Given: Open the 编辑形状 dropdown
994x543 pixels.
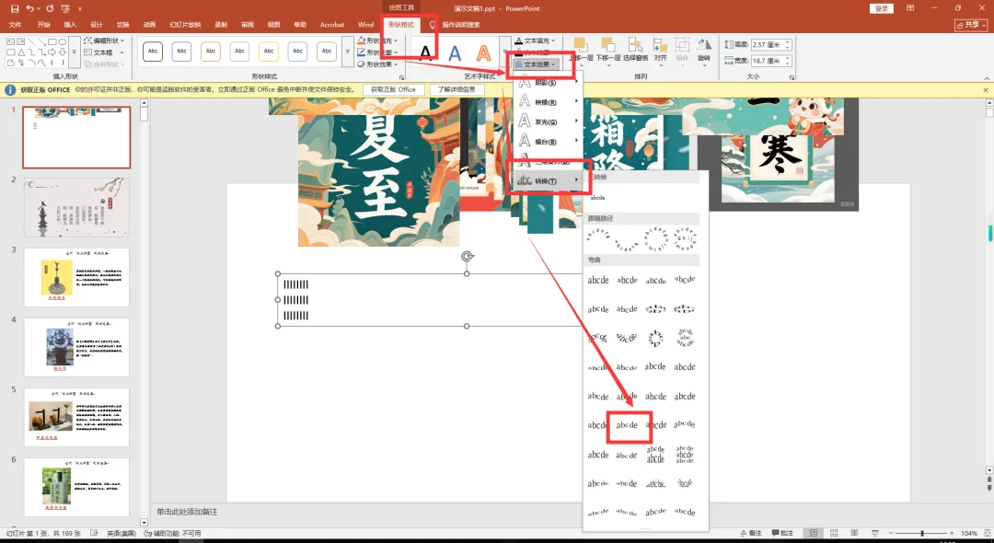Looking at the screenshot, I should click(x=105, y=40).
